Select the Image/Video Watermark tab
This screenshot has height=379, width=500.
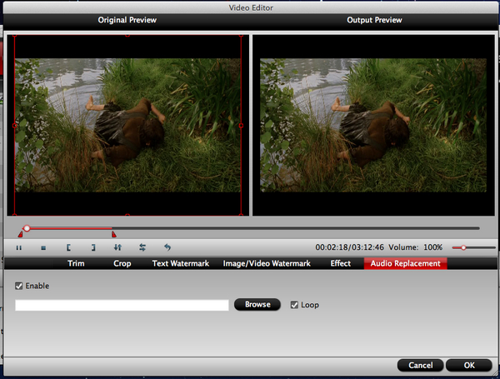point(267,263)
